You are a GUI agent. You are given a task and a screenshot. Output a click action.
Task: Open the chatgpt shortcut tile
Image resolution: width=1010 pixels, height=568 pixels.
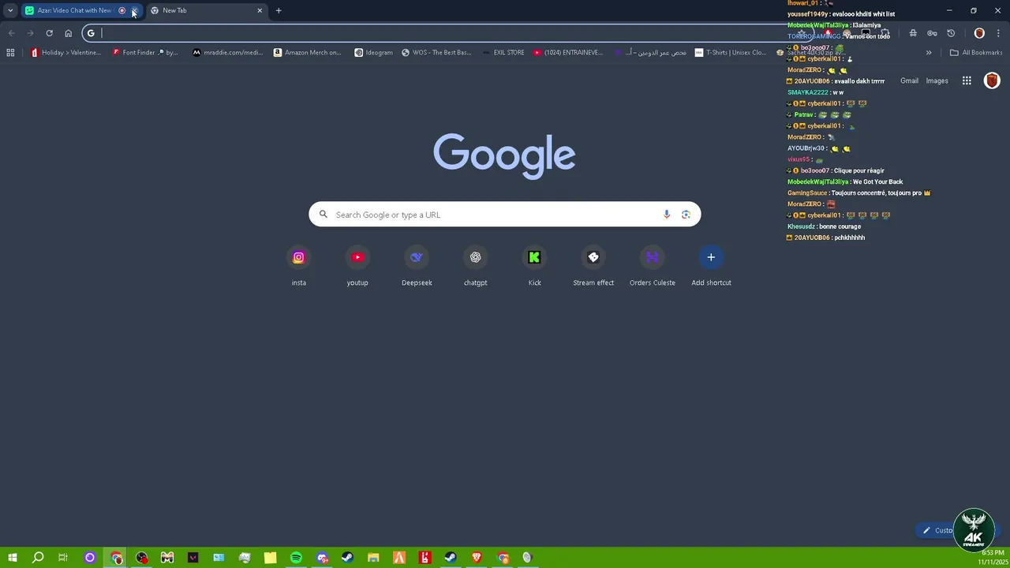(x=475, y=267)
